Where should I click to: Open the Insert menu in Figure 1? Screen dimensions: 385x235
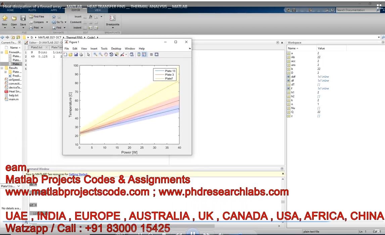coord(94,49)
